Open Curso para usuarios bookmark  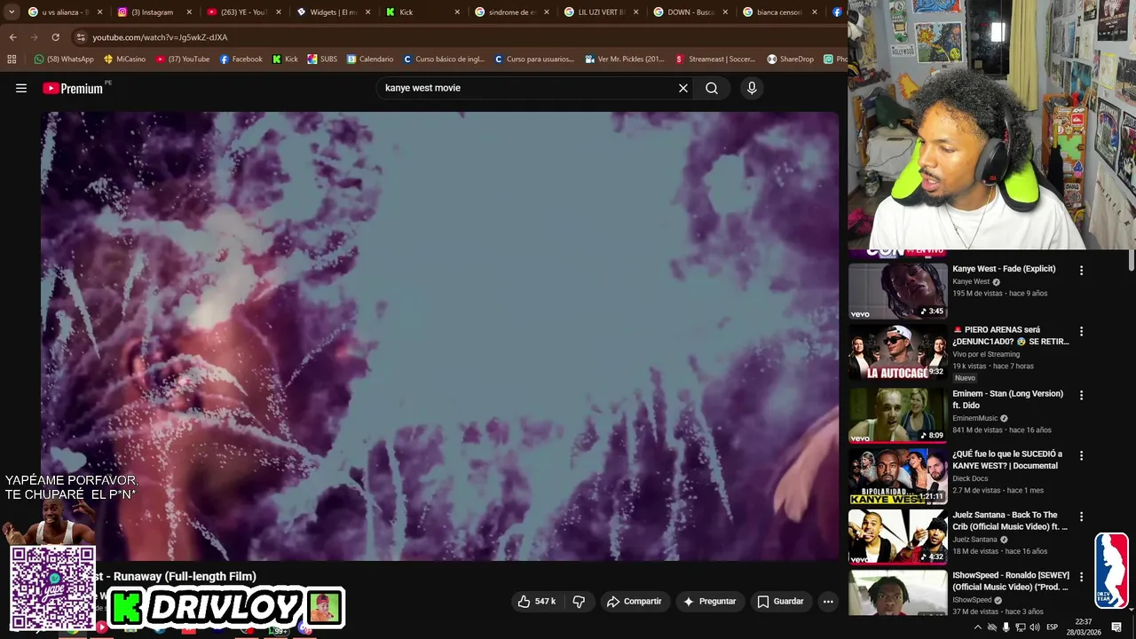(x=535, y=59)
